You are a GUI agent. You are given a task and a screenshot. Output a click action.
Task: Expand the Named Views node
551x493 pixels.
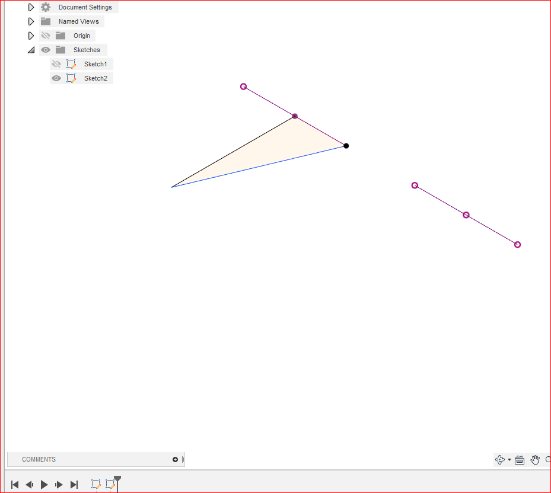(31, 21)
